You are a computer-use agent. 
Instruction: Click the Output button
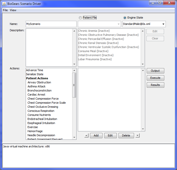(155, 71)
